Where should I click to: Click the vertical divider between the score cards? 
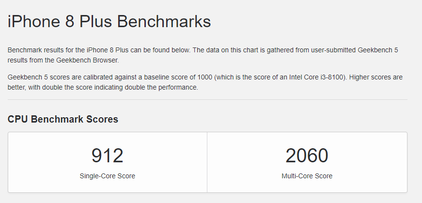(x=207, y=162)
